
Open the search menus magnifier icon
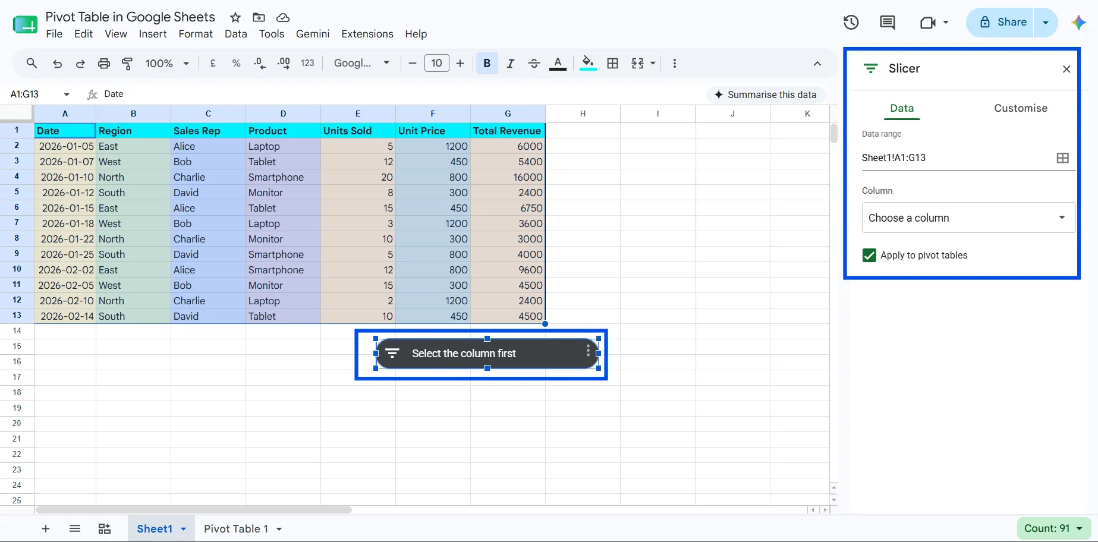32,63
